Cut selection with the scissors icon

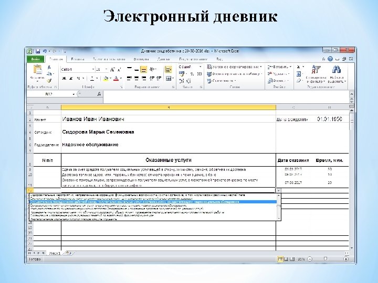49,67
